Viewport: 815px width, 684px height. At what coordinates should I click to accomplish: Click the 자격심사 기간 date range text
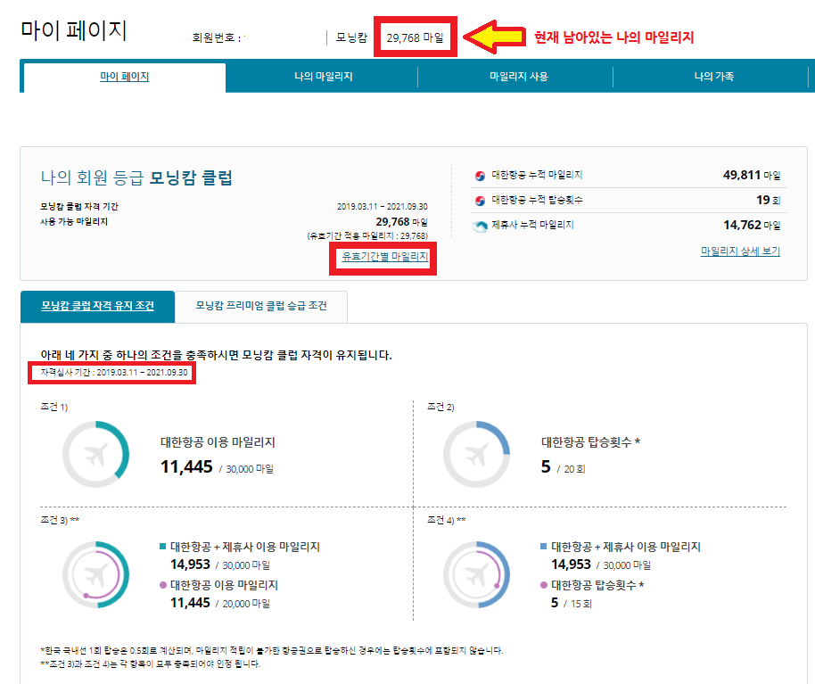click(114, 373)
